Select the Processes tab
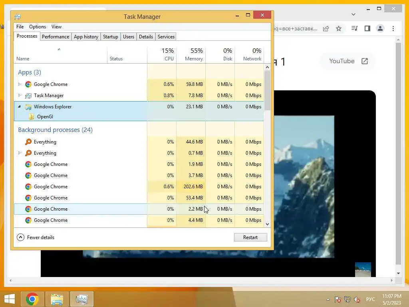This screenshot has height=307, width=409. point(27,36)
